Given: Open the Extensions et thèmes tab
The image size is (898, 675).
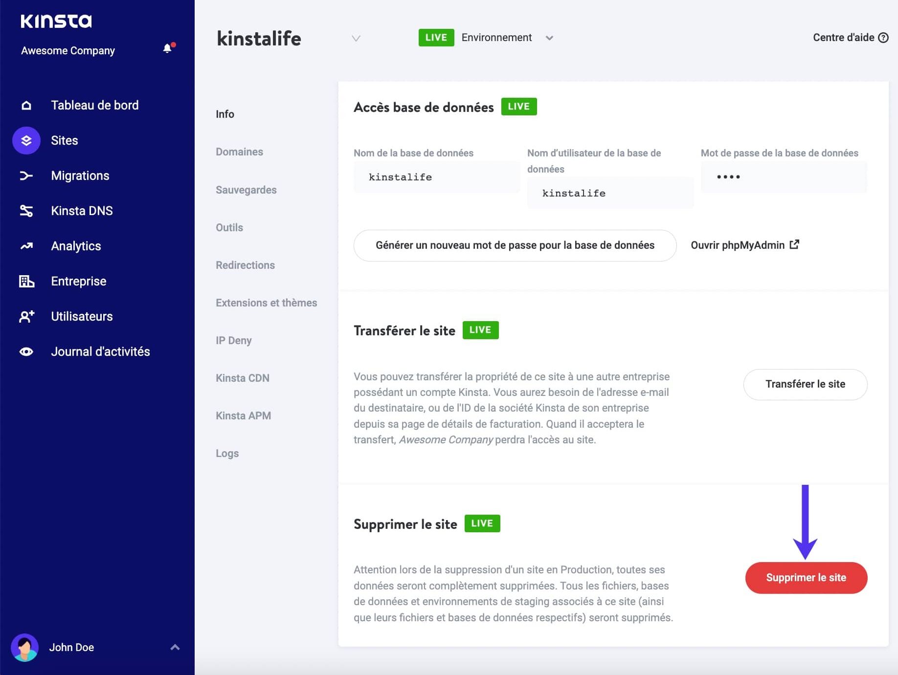Looking at the screenshot, I should (x=266, y=303).
